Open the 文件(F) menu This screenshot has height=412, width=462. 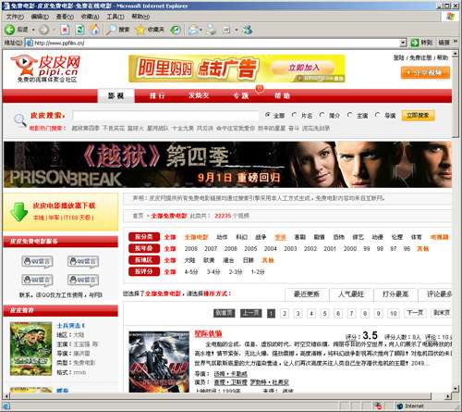pyautogui.click(x=15, y=17)
